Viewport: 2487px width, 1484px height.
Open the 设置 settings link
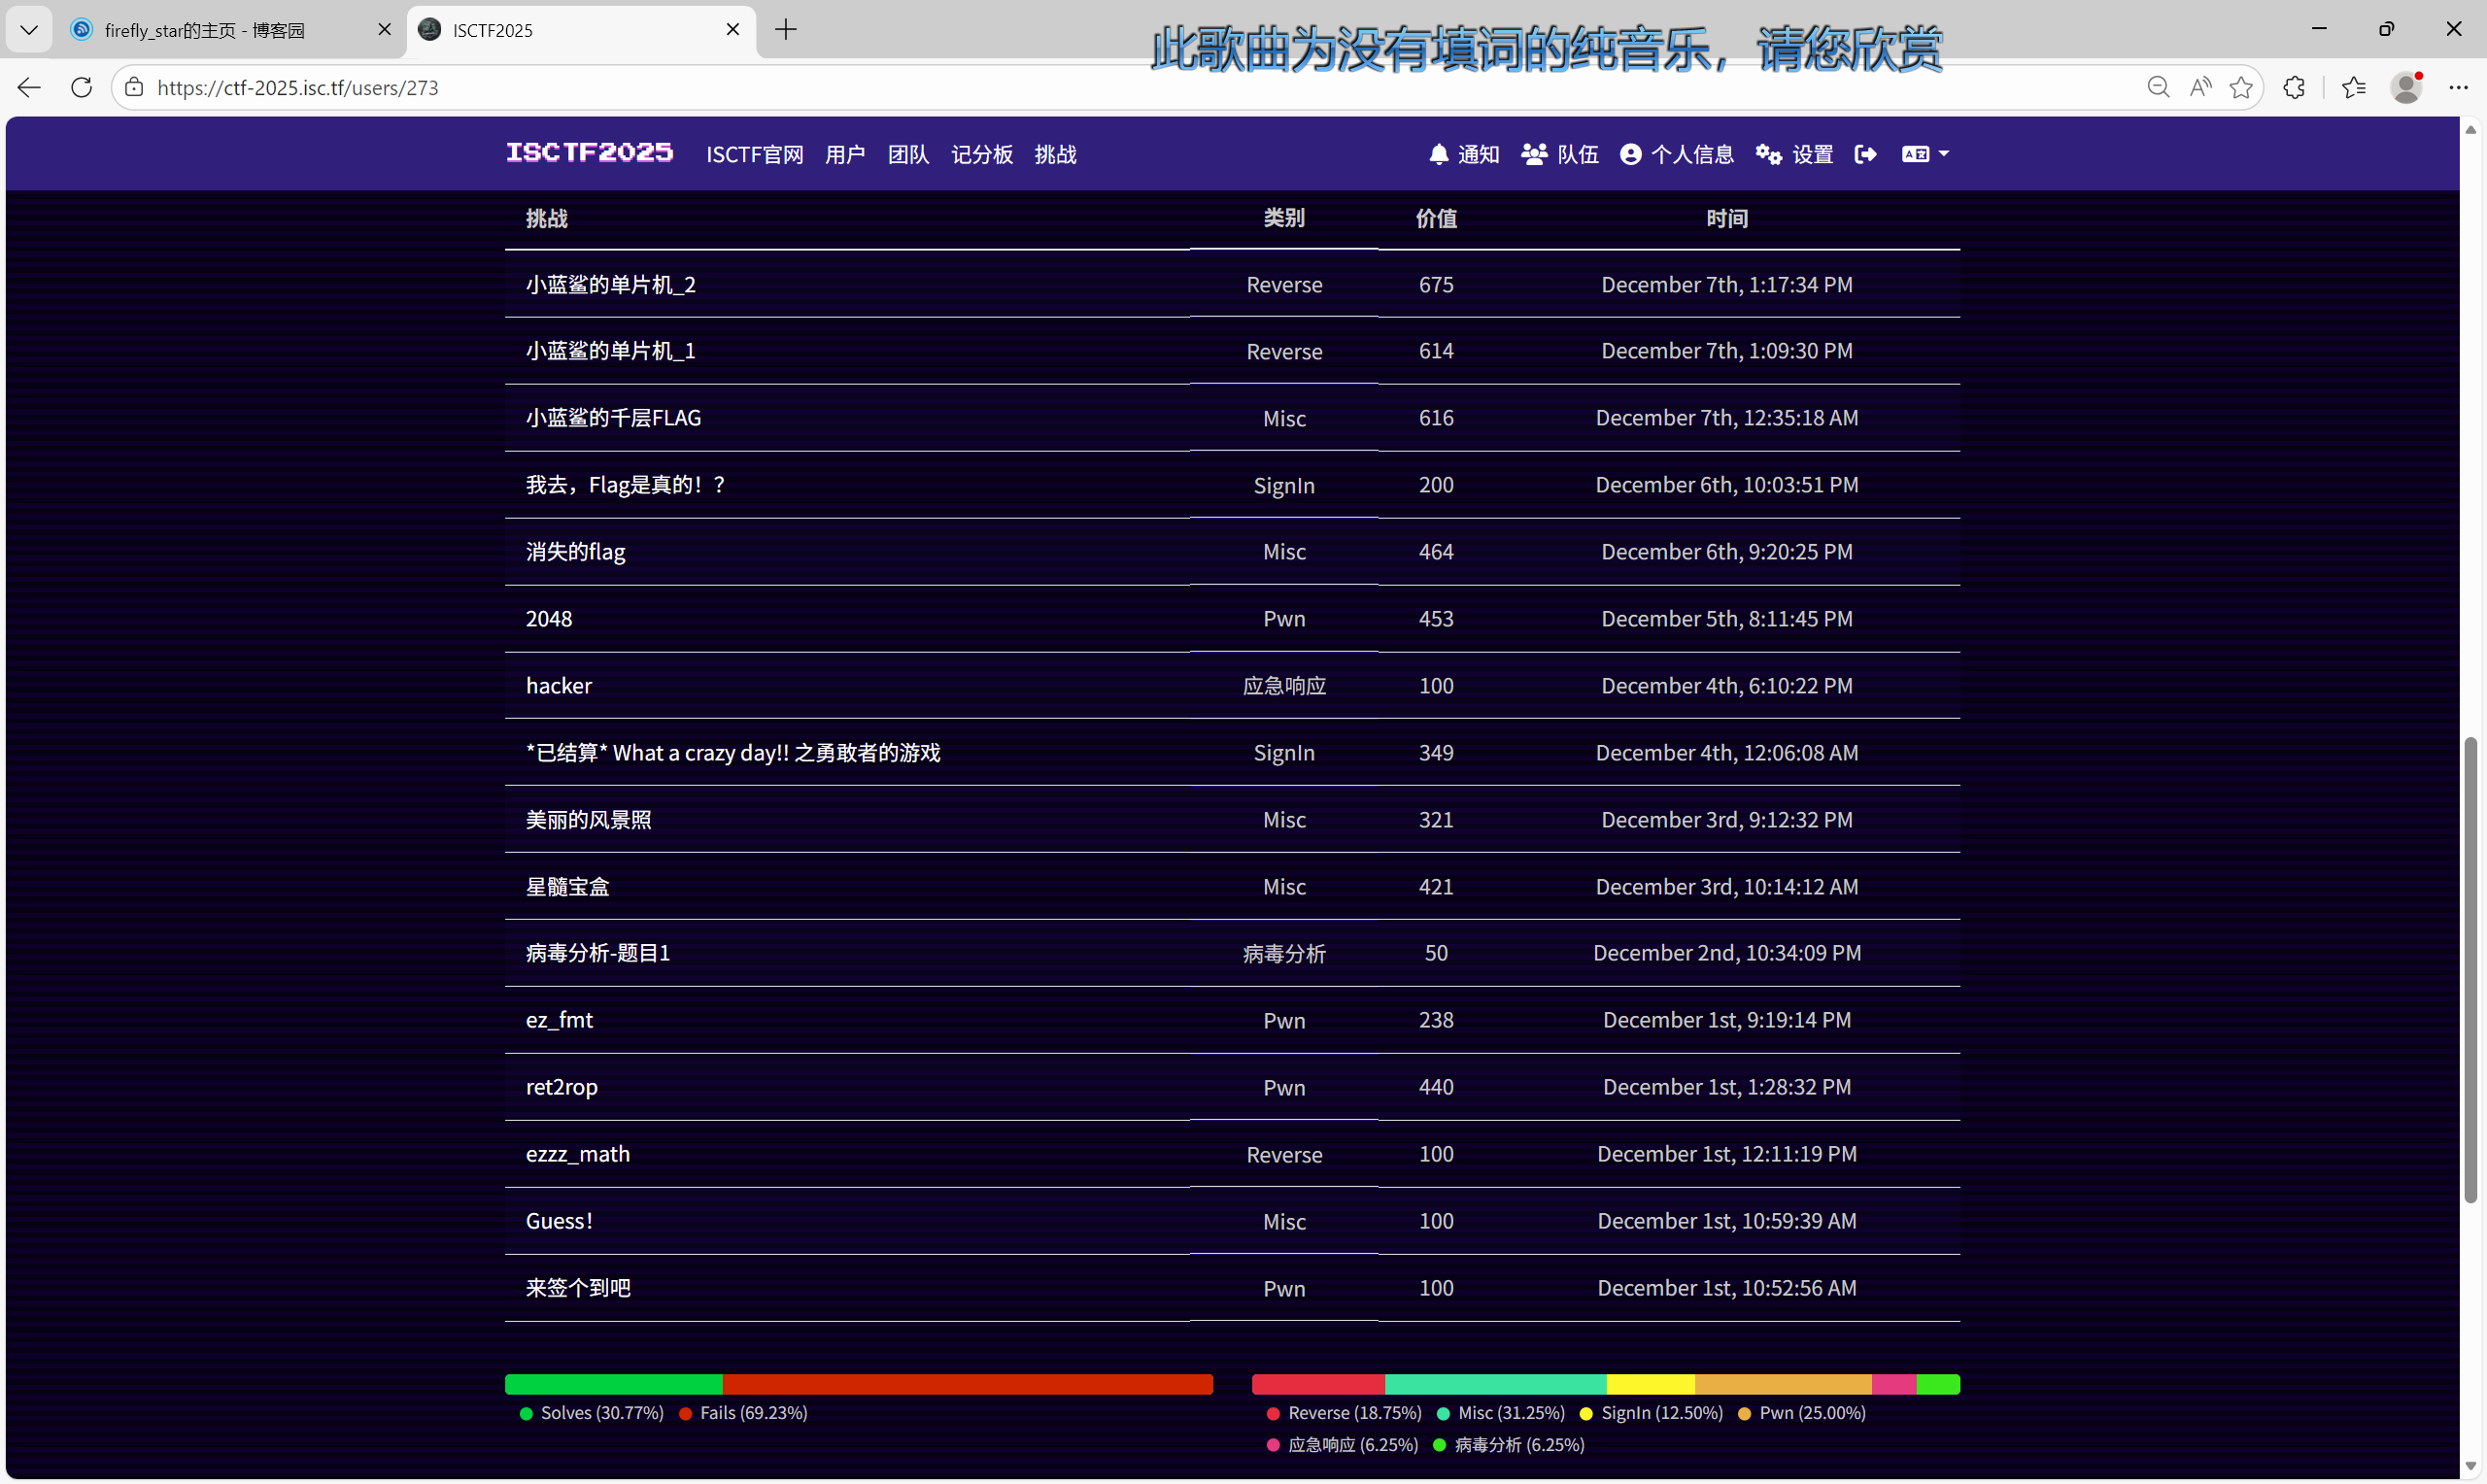tap(1795, 154)
